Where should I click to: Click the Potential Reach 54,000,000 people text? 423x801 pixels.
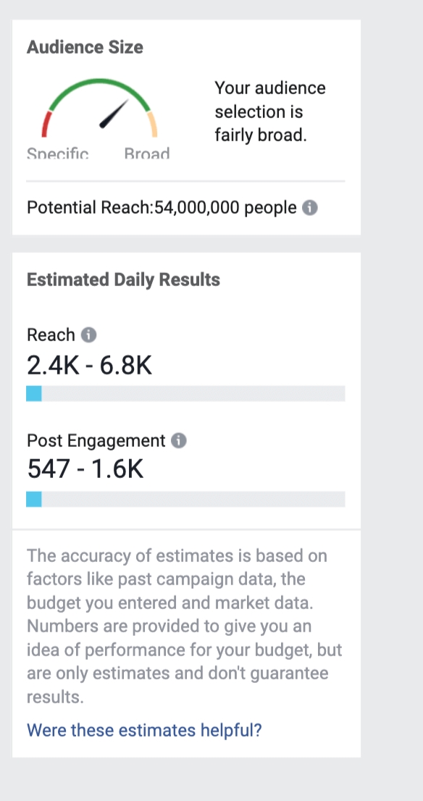click(x=162, y=208)
